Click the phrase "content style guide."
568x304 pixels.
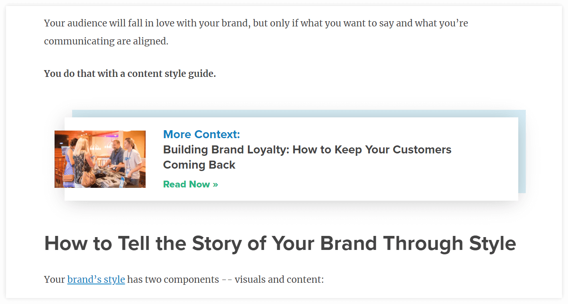[x=172, y=74]
